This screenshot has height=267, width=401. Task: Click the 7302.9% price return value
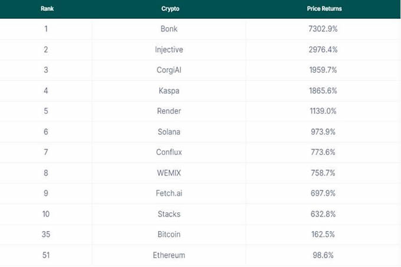(324, 28)
